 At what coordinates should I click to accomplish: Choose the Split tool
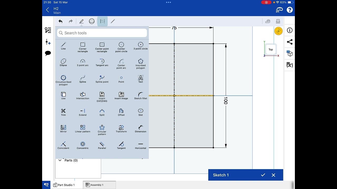click(x=102, y=112)
